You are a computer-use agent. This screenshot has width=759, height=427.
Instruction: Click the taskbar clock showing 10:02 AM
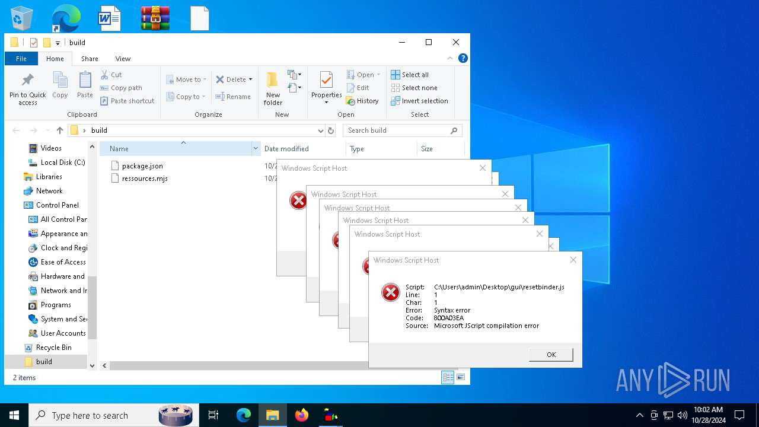[709, 415]
